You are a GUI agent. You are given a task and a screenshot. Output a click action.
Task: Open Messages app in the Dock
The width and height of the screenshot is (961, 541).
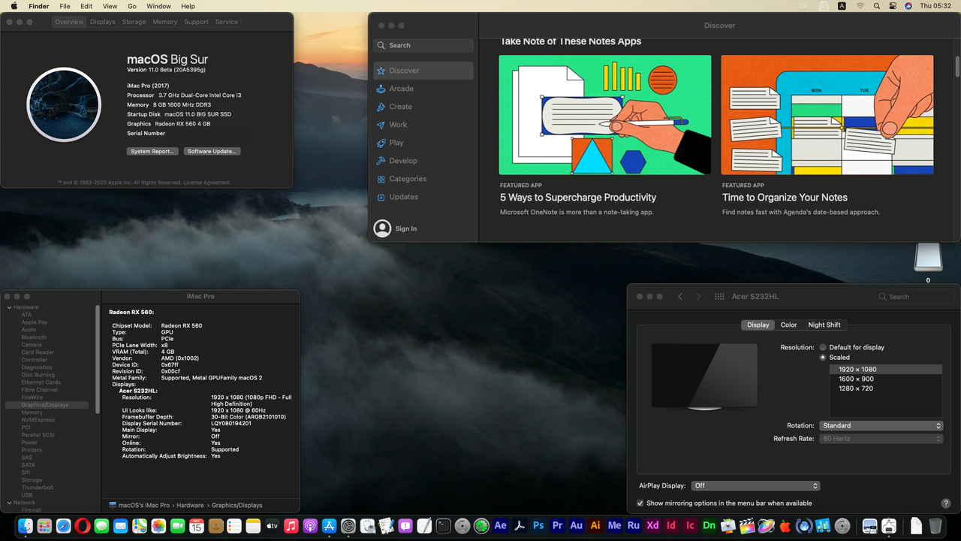101,526
